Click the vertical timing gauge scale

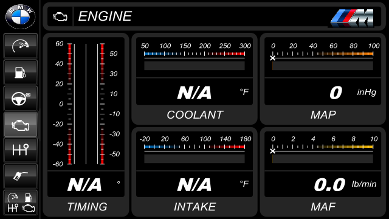[x=86, y=104]
